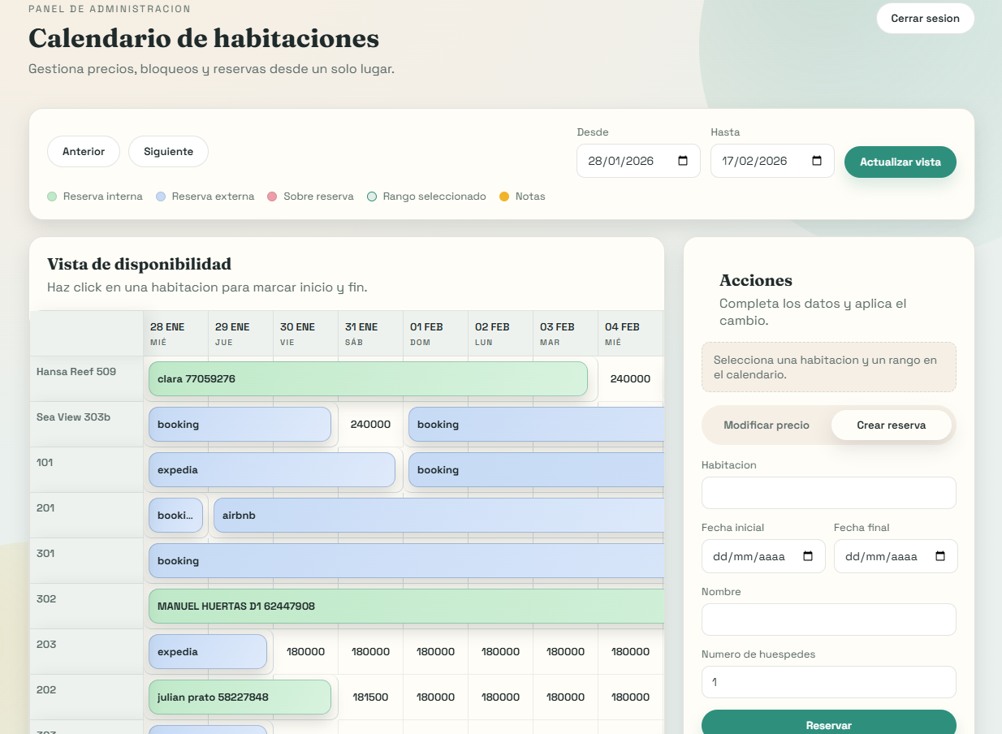The width and height of the screenshot is (1002, 734).
Task: Click the Nombre input field
Action: coord(828,620)
